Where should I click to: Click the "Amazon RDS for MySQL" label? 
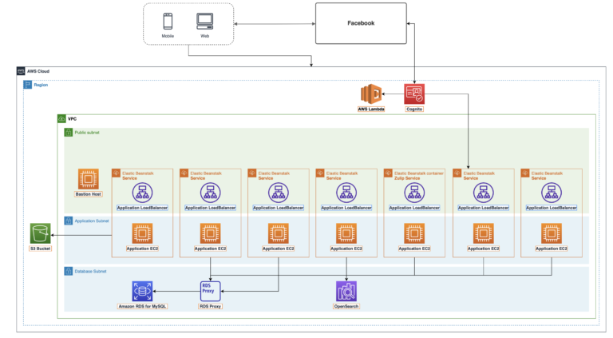(x=142, y=306)
